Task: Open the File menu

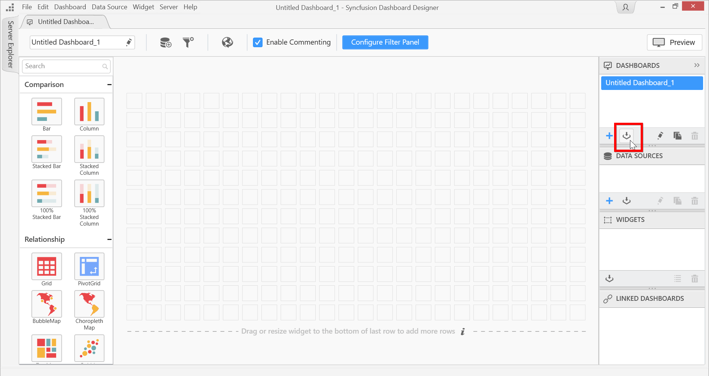Action: coord(27,7)
